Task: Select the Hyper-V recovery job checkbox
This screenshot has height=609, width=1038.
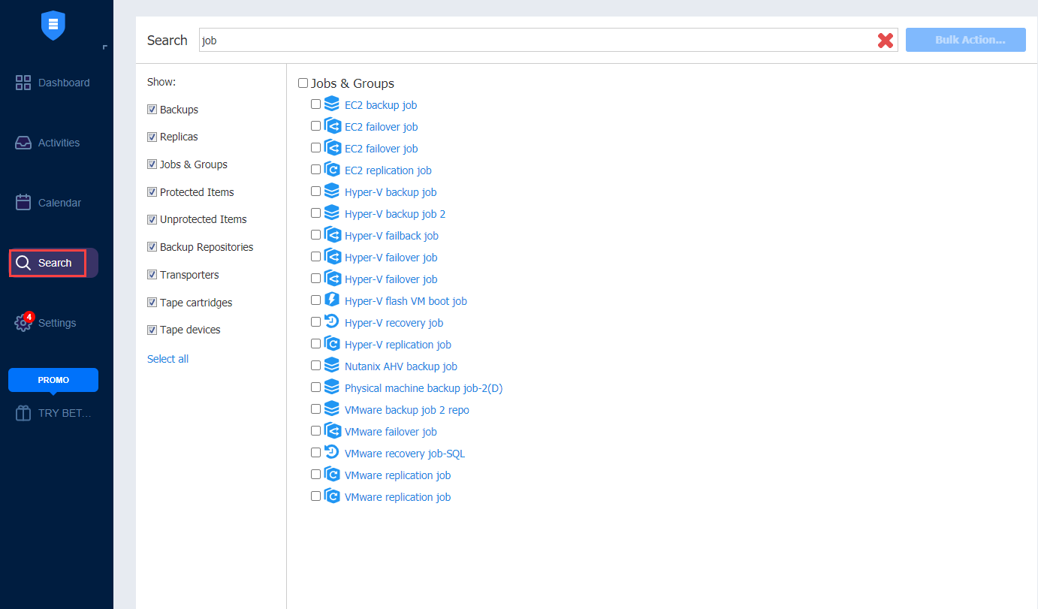Action: tap(315, 322)
